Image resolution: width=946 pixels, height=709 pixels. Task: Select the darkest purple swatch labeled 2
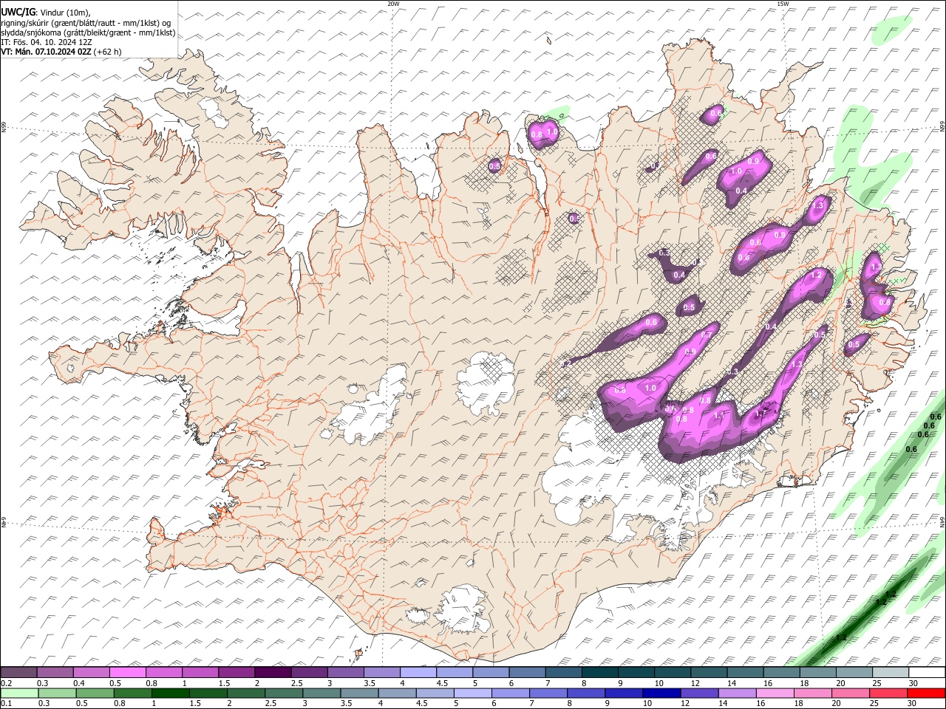pyautogui.click(x=273, y=672)
